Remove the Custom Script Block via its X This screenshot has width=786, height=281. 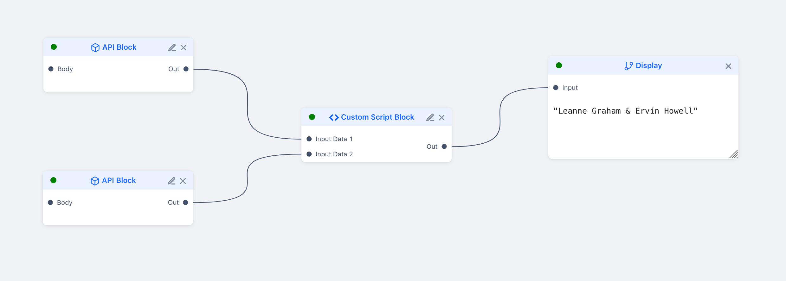tap(442, 117)
